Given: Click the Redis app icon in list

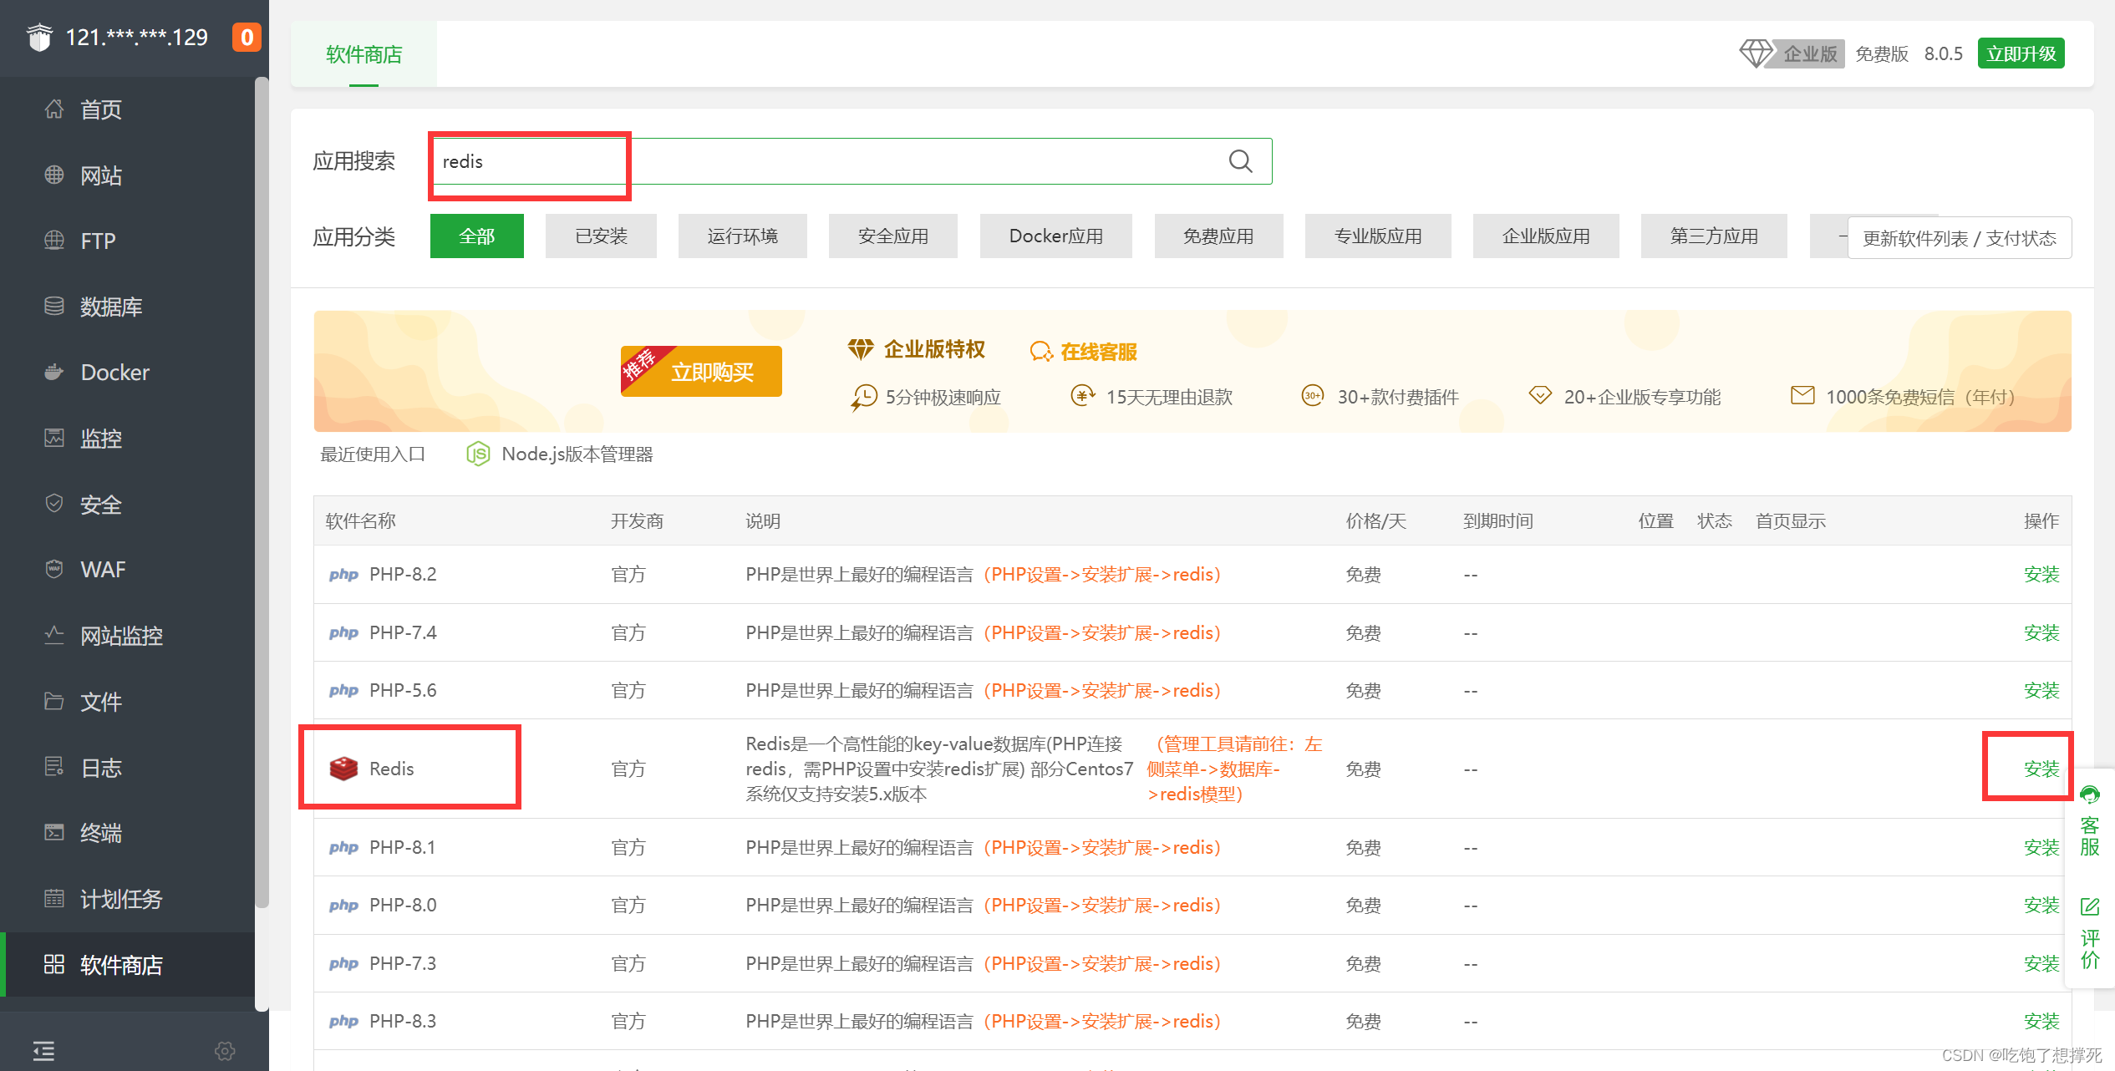Looking at the screenshot, I should pos(343,769).
